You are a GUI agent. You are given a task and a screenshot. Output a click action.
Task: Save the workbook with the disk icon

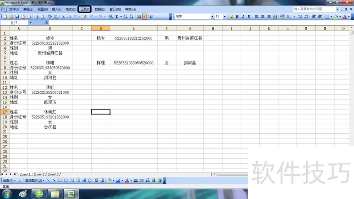[x=17, y=16]
